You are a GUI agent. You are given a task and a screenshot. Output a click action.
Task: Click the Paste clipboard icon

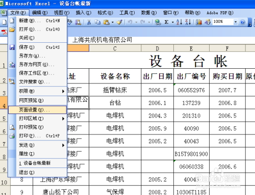coord(106,22)
